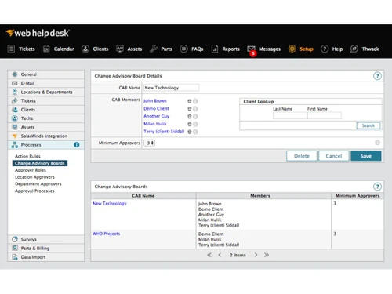Open Clients via its person icon in top bar
Screen dimensions: 392x294
click(85, 49)
